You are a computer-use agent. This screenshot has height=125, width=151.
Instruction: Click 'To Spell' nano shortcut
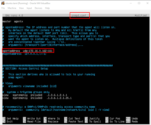[x=93, y=122]
